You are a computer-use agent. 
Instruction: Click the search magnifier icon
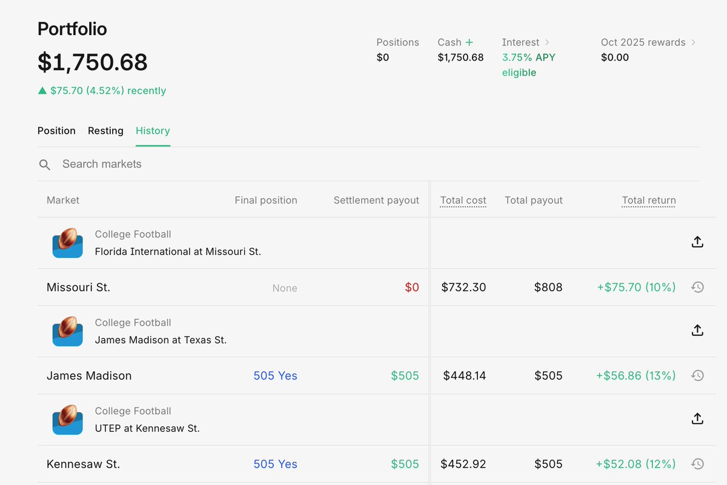[45, 165]
